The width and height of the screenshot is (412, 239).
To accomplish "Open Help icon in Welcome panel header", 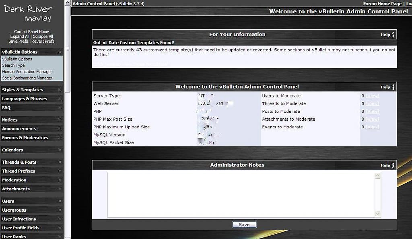I will 387,87.
